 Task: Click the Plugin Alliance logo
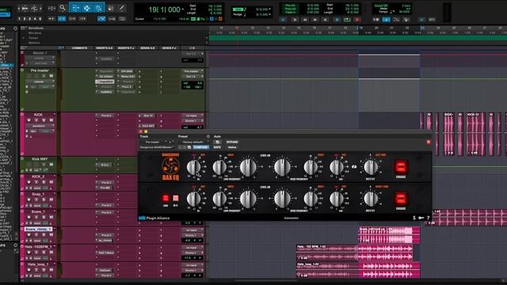(154, 218)
